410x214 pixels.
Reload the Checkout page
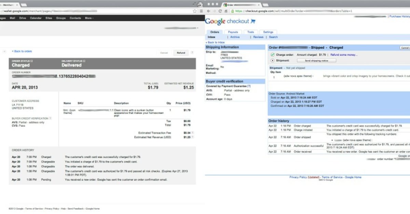pos(220,11)
